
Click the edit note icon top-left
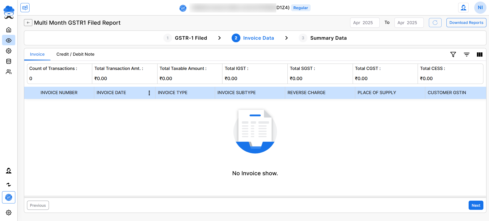[25, 8]
